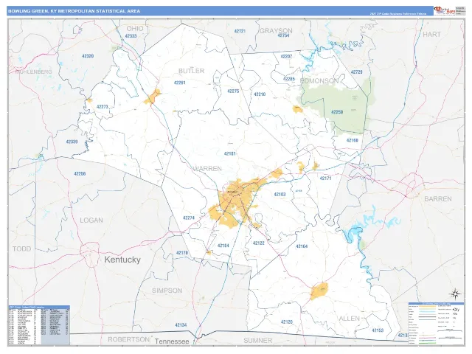
Task: Select the LOGAN county label
Action: tap(91, 221)
